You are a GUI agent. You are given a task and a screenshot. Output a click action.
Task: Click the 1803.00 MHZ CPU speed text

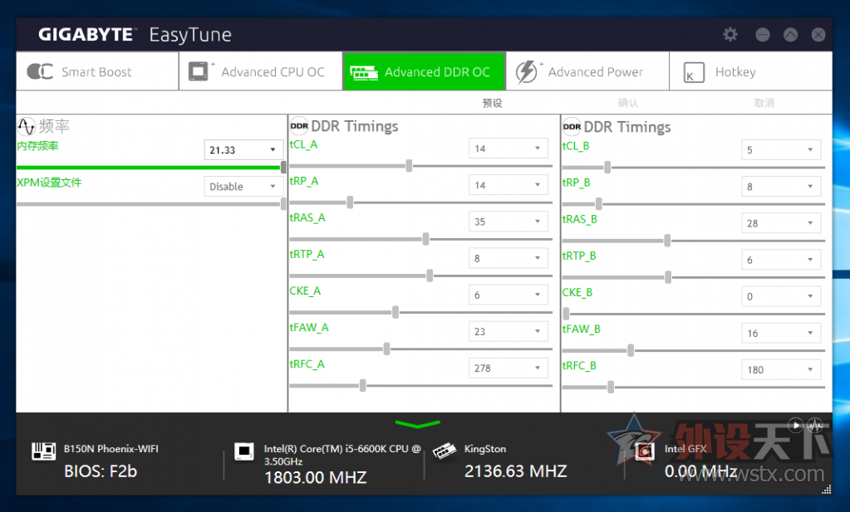316,477
